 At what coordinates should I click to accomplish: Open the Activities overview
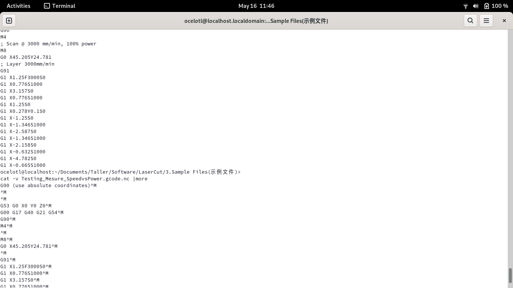(x=18, y=6)
